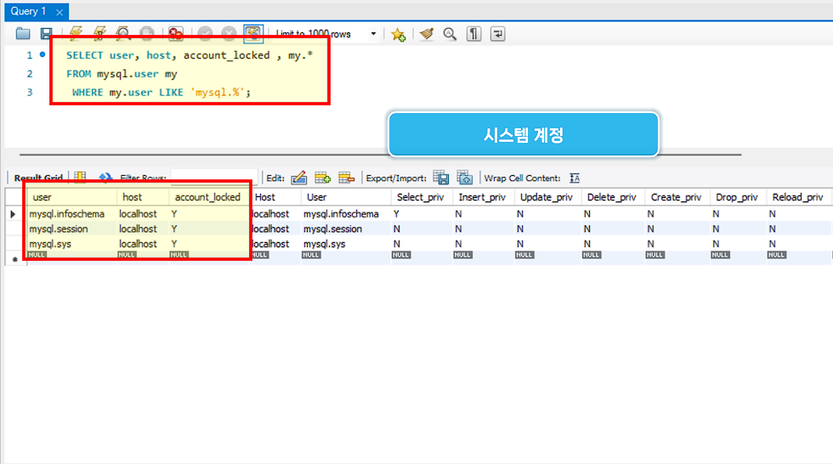Insert a new row with add-row icon

point(322,178)
